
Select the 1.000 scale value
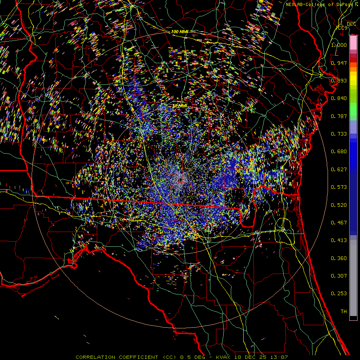tap(339, 45)
